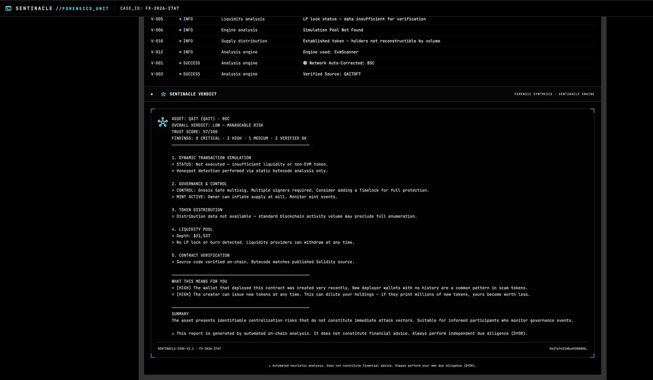Select finding row V-005
The width and height of the screenshot is (653, 380).
click(x=372, y=19)
